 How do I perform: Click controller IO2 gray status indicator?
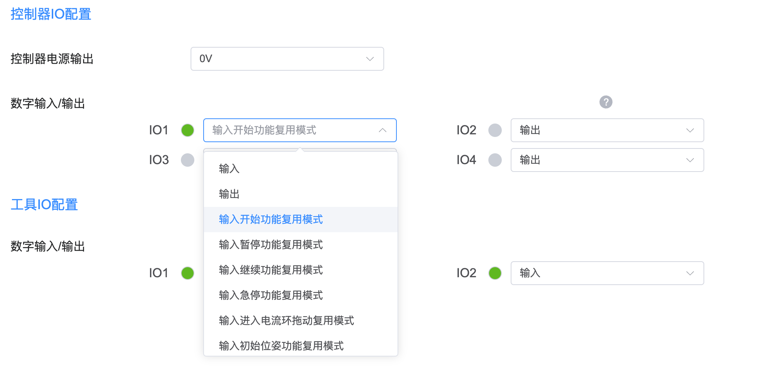pyautogui.click(x=495, y=130)
